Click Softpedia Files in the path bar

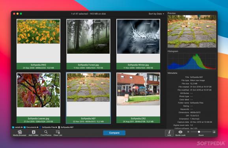(47, 127)
